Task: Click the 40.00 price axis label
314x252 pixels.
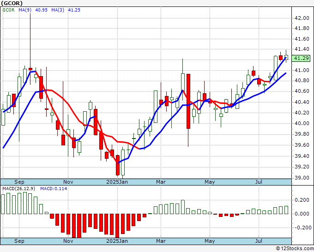Action: [302, 123]
